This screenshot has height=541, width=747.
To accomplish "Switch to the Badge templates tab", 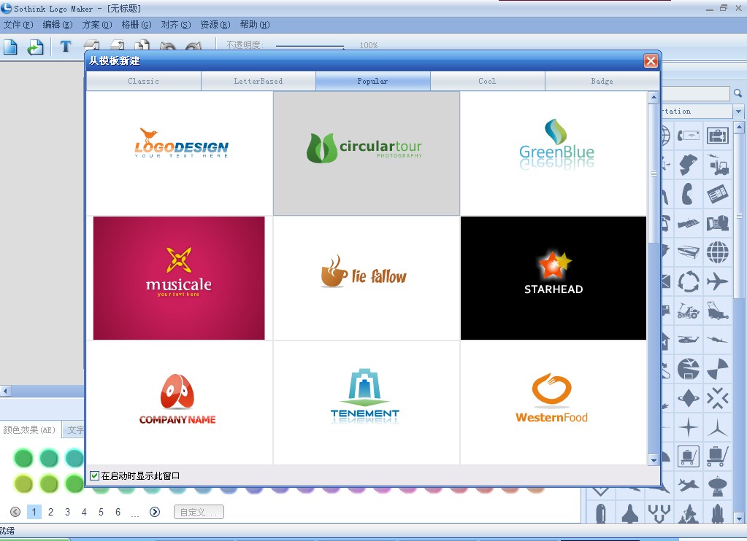I will [602, 82].
